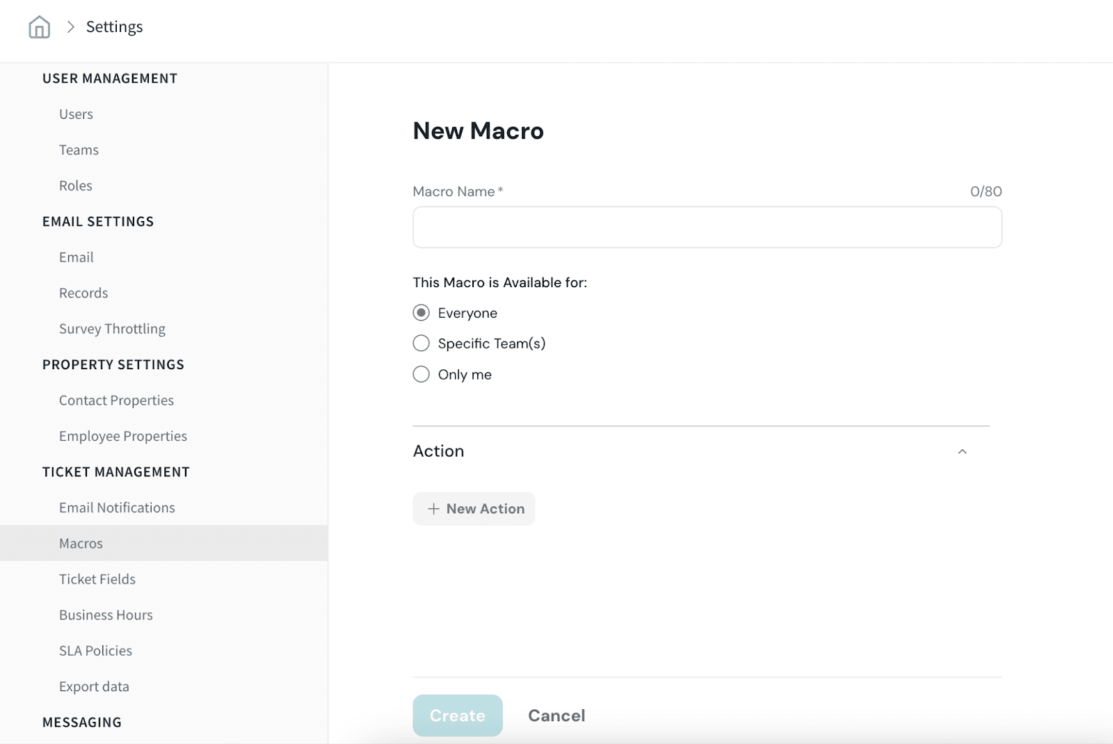This screenshot has height=744, width=1113.
Task: Click the home icon in breadcrumb
Action: [39, 27]
